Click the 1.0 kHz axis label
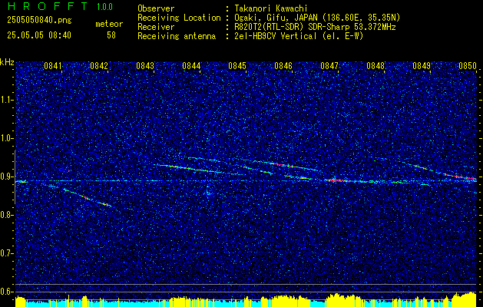This screenshot has height=307, width=483. point(6,138)
